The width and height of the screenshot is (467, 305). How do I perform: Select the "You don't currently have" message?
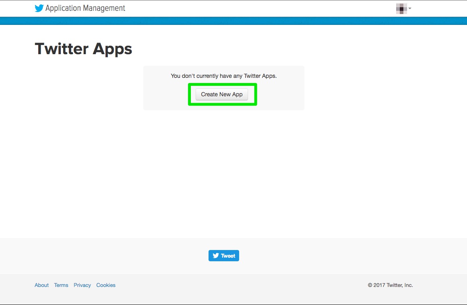point(223,76)
